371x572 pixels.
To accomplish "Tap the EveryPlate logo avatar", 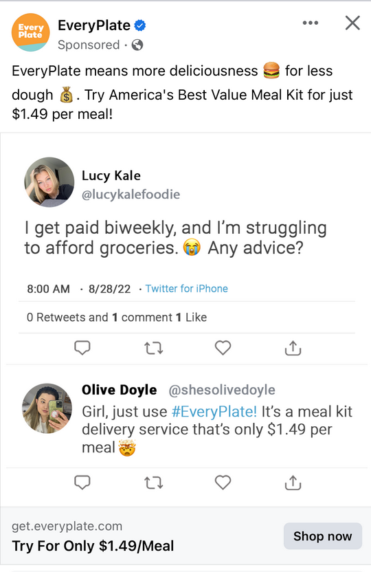I will pyautogui.click(x=31, y=32).
